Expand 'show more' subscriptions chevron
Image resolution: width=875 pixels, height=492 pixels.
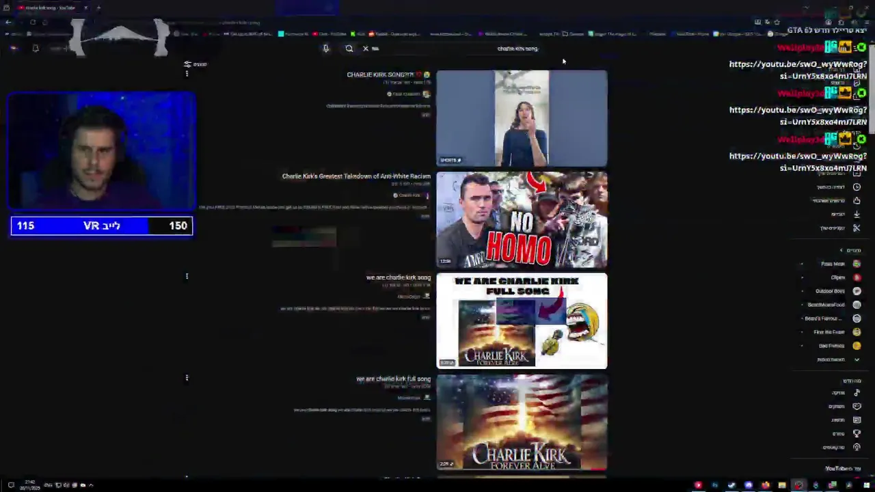point(857,359)
